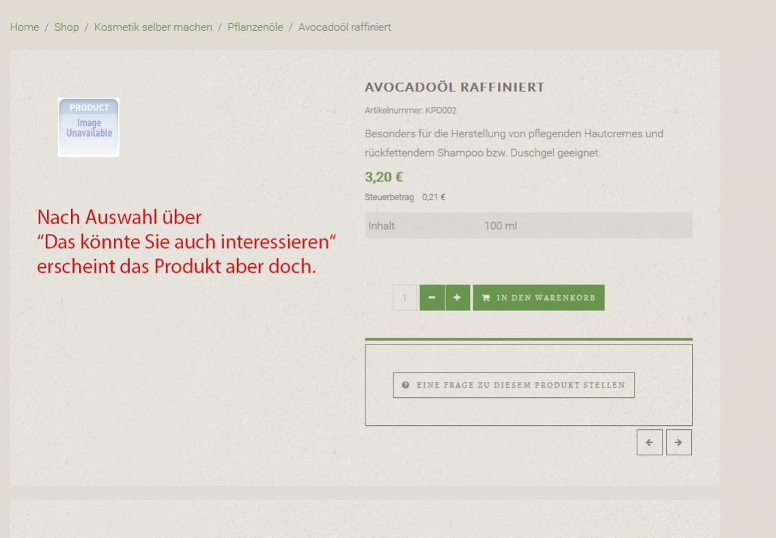Screen dimensions: 776x538
Task: Click the green 3,20 € price
Action: [x=384, y=178]
